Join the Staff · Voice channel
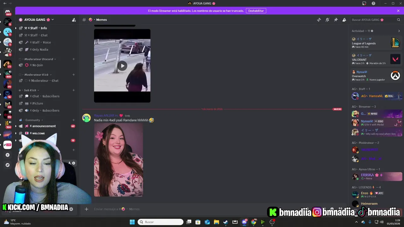The image size is (404, 227). pos(47,42)
